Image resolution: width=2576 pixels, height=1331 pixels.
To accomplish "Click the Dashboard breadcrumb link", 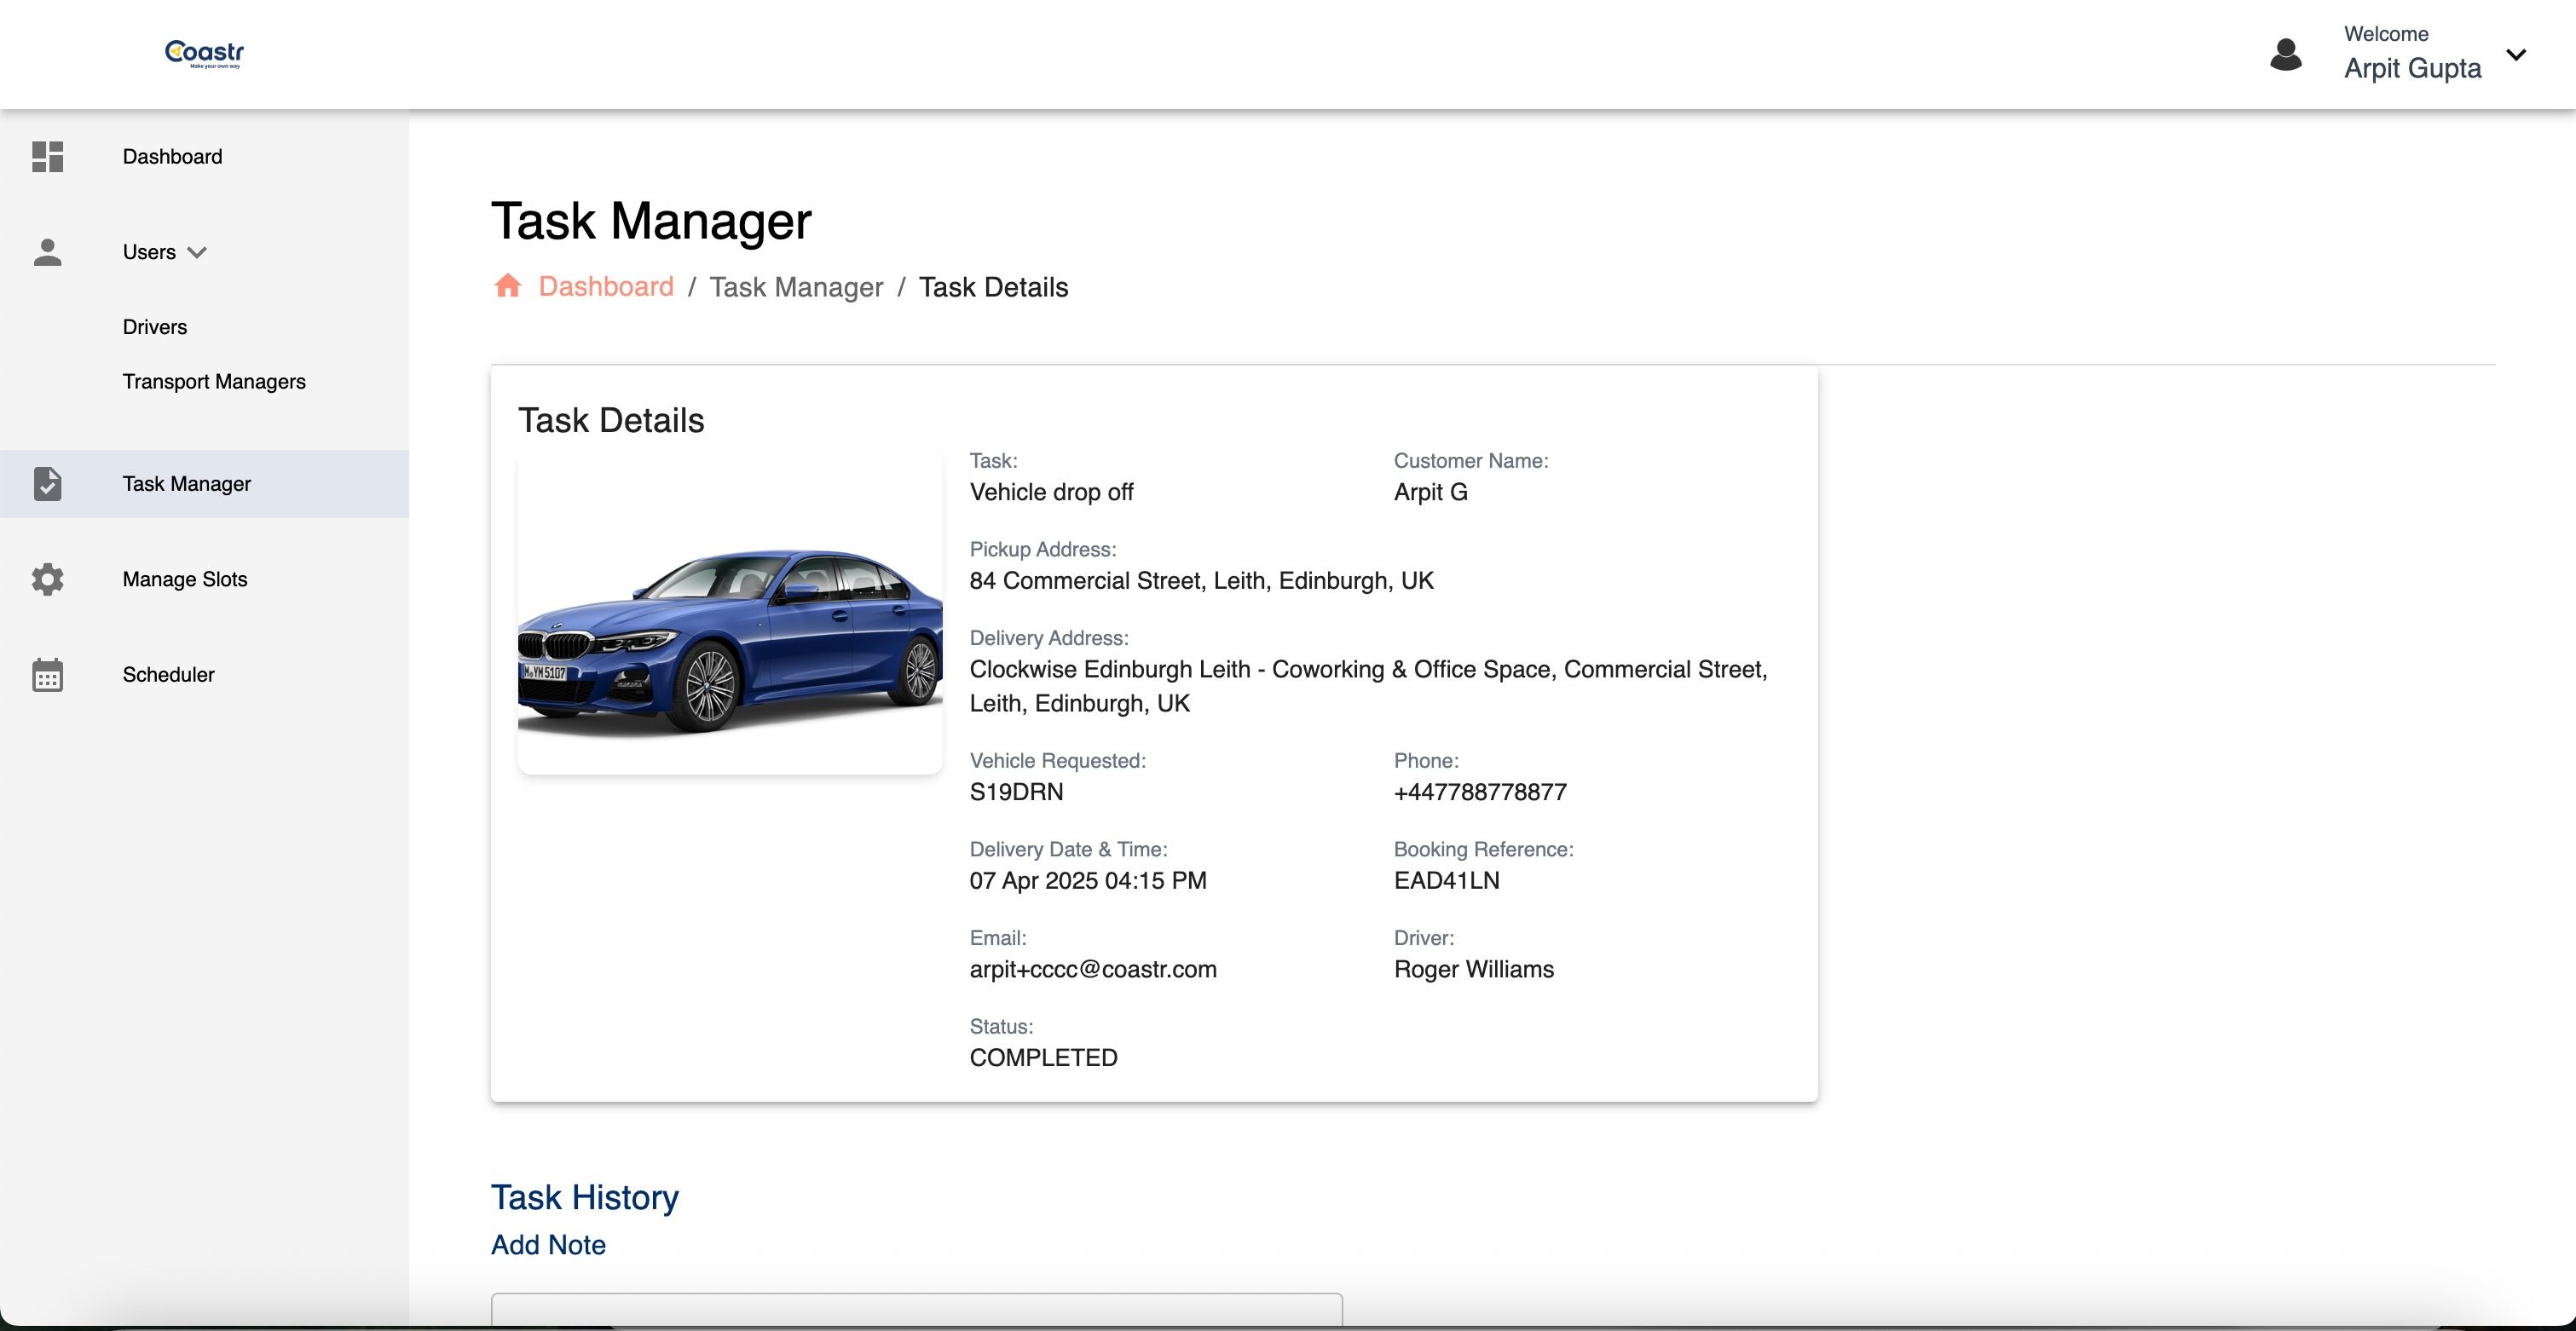I will click(x=606, y=287).
